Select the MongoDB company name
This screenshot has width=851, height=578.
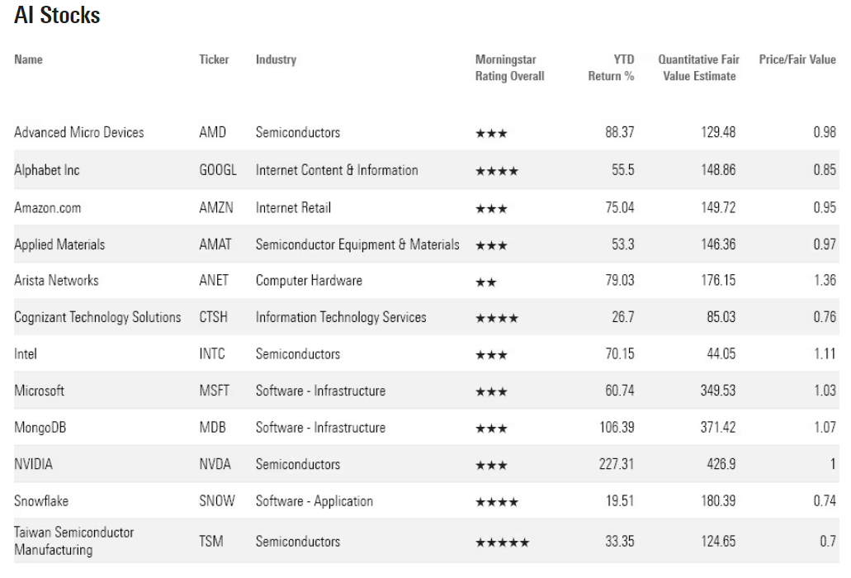coord(40,428)
